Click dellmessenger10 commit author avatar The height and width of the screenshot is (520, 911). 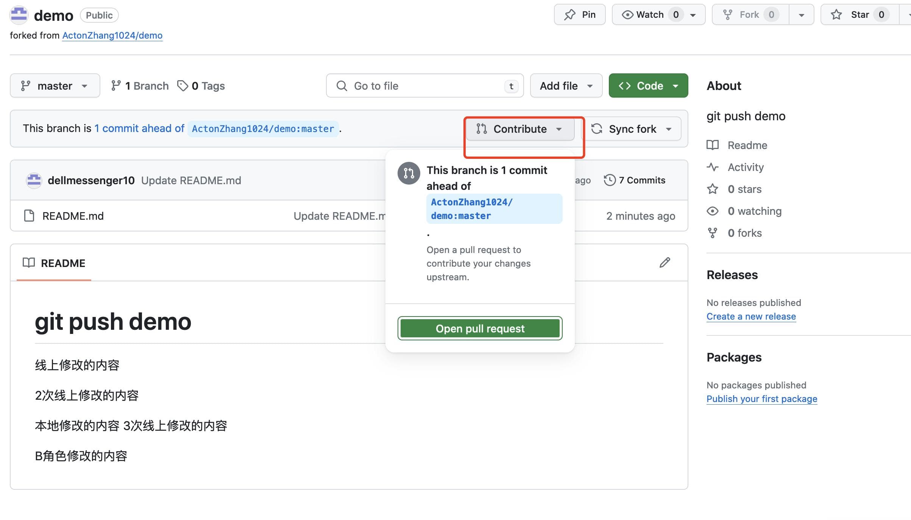pyautogui.click(x=34, y=180)
